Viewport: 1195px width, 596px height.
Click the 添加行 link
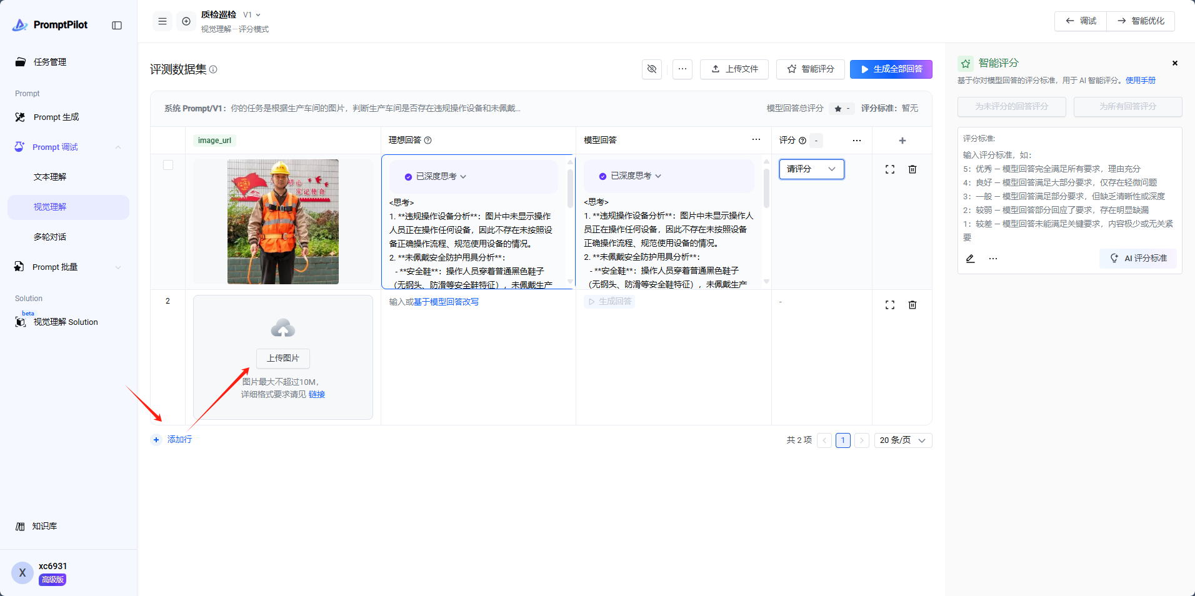(x=179, y=440)
